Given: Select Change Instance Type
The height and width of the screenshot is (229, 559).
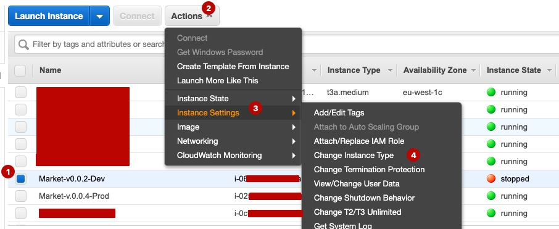Looking at the screenshot, I should [354, 156].
